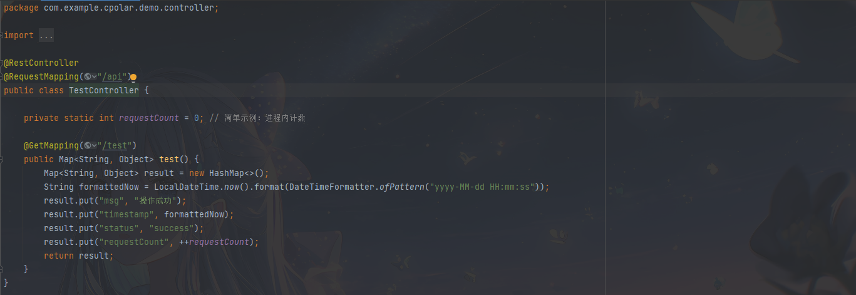Expand the folded import gutter marker
The height and width of the screenshot is (295, 856).
2,36
